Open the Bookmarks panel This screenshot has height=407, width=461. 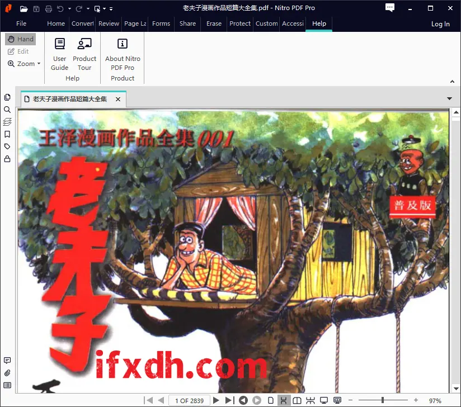tap(7, 134)
